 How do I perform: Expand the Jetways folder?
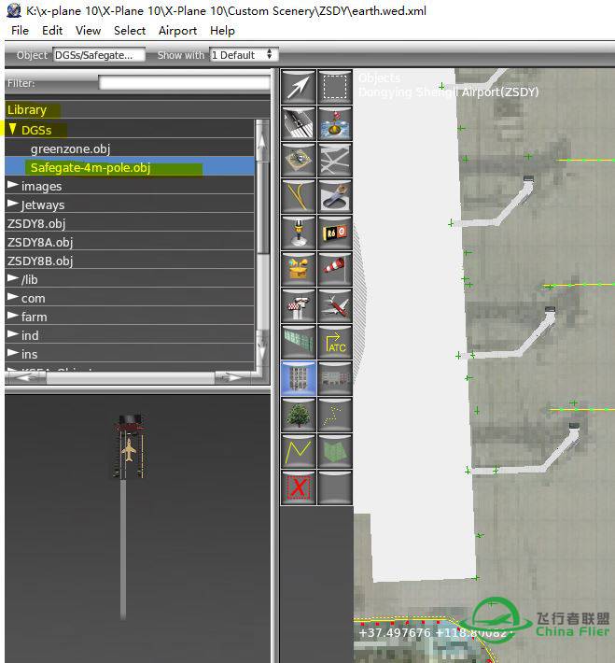tap(13, 204)
